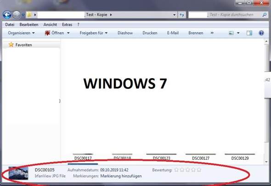
Task: Click the scrollbar up arrow
Action: coord(266,41)
